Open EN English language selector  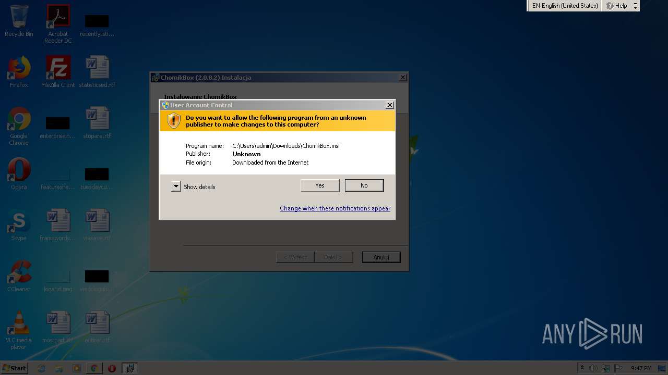click(x=565, y=6)
